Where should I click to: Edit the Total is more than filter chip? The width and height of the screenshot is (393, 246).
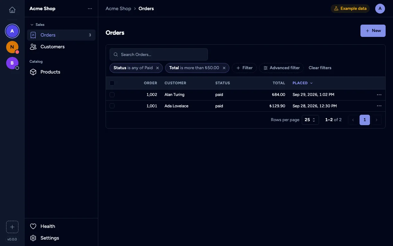tap(194, 68)
